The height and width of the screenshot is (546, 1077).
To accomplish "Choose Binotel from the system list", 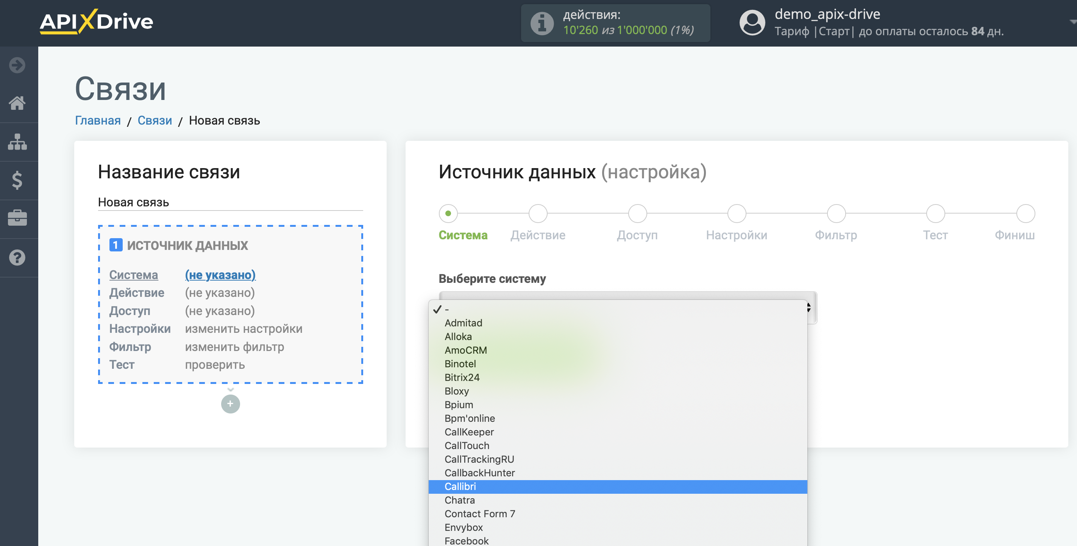I will coord(618,364).
